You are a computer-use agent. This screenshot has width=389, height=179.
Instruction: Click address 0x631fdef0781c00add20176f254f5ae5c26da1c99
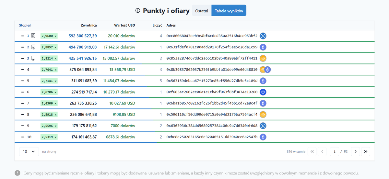212,47
